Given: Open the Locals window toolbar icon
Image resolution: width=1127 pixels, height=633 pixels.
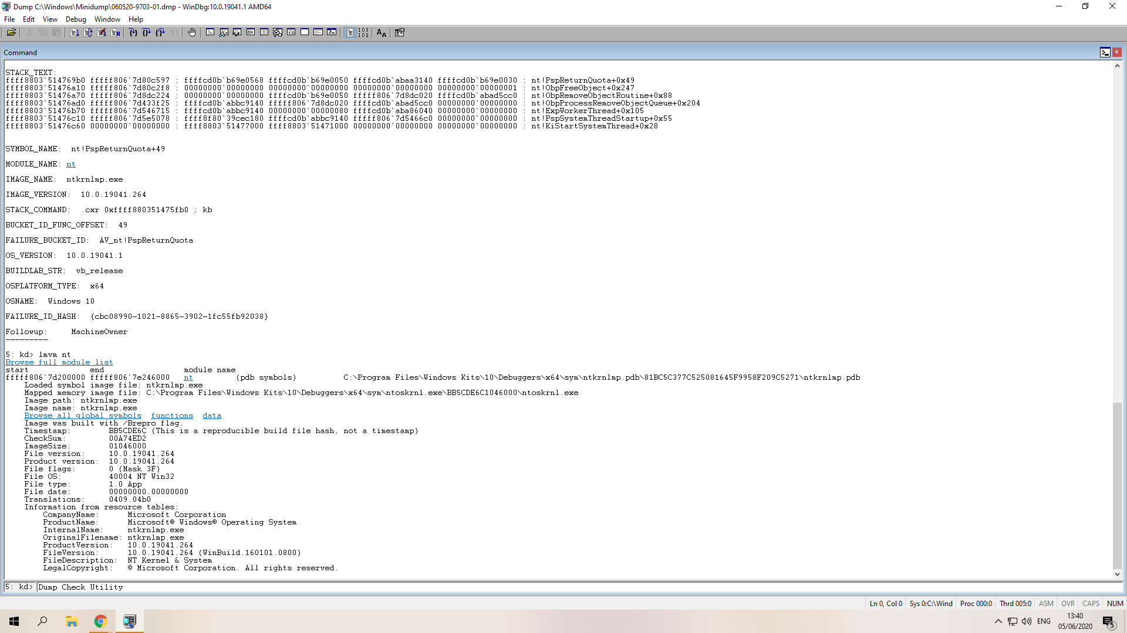Looking at the screenshot, I should [237, 32].
